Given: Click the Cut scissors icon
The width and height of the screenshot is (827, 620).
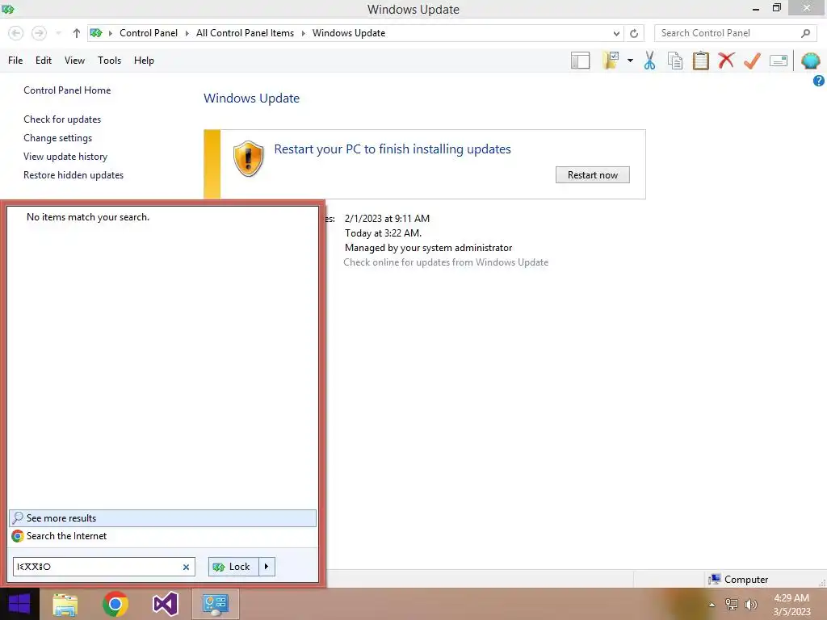Looking at the screenshot, I should coord(649,60).
